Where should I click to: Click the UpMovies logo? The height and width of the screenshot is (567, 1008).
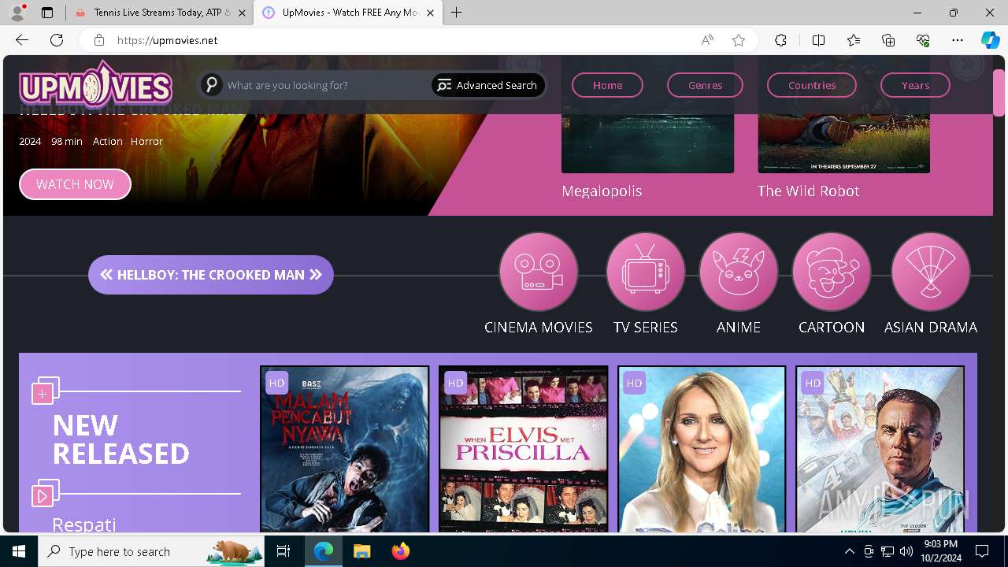[95, 86]
